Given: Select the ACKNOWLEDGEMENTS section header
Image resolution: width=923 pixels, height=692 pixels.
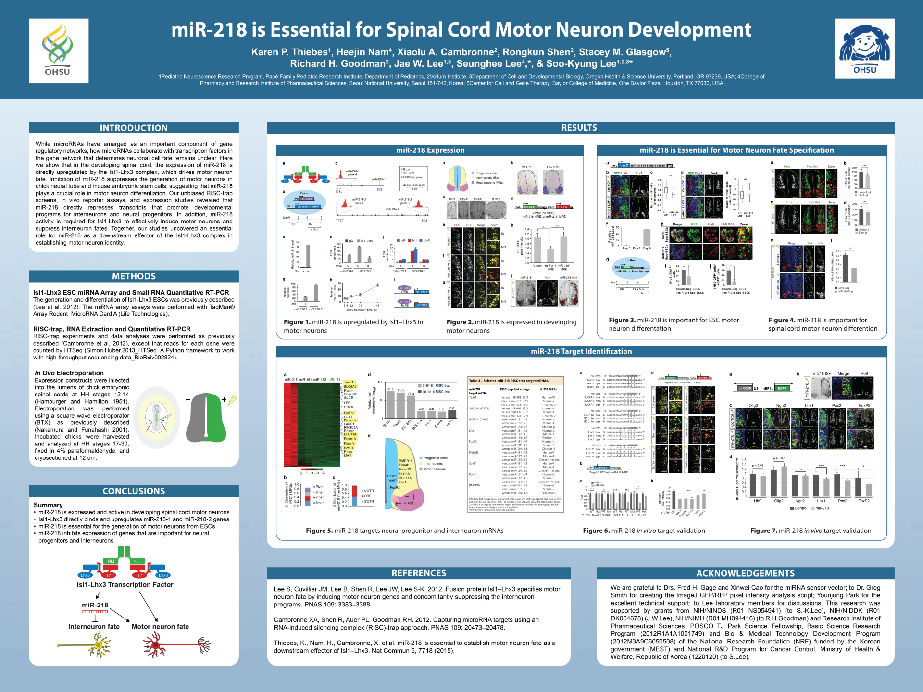Looking at the screenshot, I should point(746,573).
